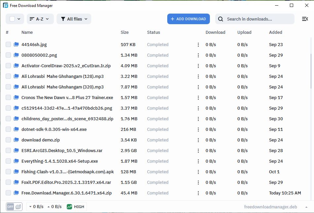Image resolution: width=314 pixels, height=213 pixels.
Task: Sort downloads by the Size column header
Action: coord(125,32)
